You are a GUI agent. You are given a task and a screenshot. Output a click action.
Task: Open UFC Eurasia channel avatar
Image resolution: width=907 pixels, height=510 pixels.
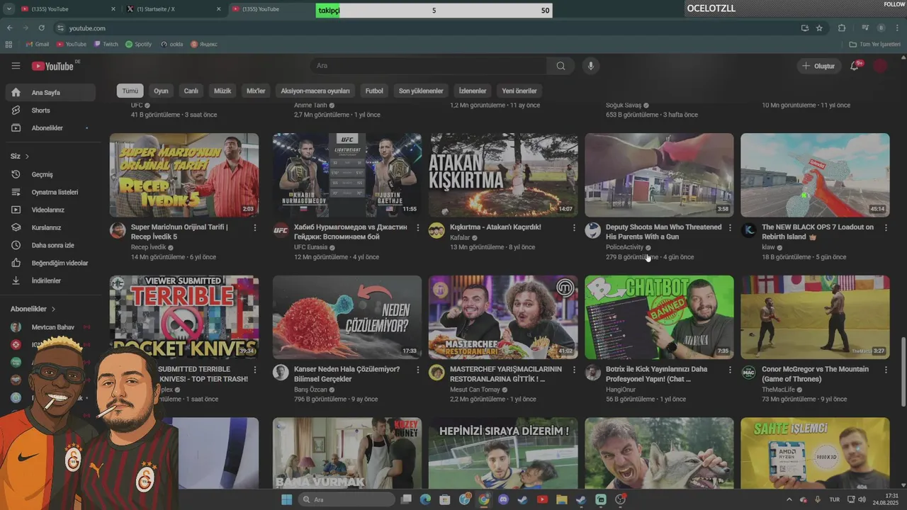point(281,230)
